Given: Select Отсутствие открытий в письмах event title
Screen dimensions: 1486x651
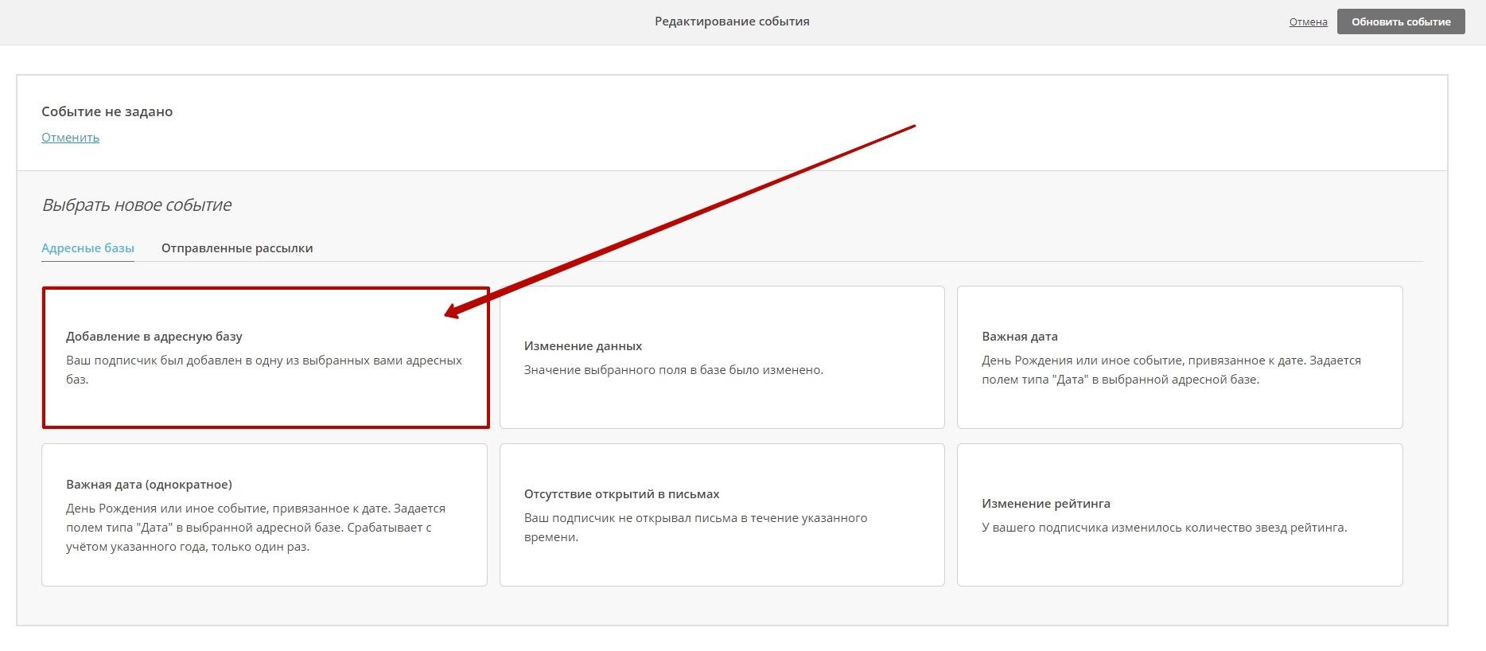Looking at the screenshot, I should [621, 494].
